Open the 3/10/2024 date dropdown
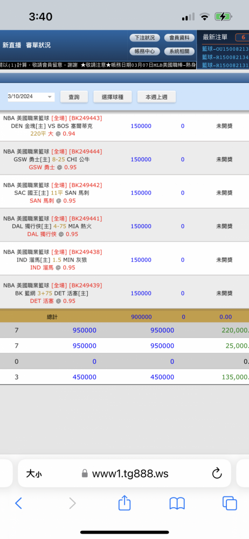Viewport: 249px width, 539px height. point(31,96)
